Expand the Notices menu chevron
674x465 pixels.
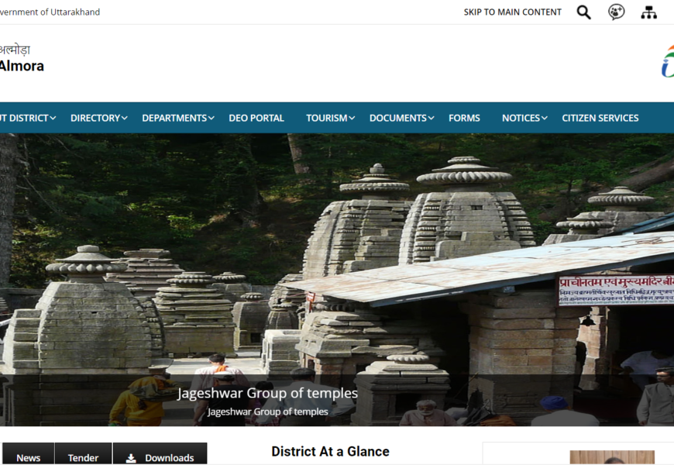click(545, 118)
